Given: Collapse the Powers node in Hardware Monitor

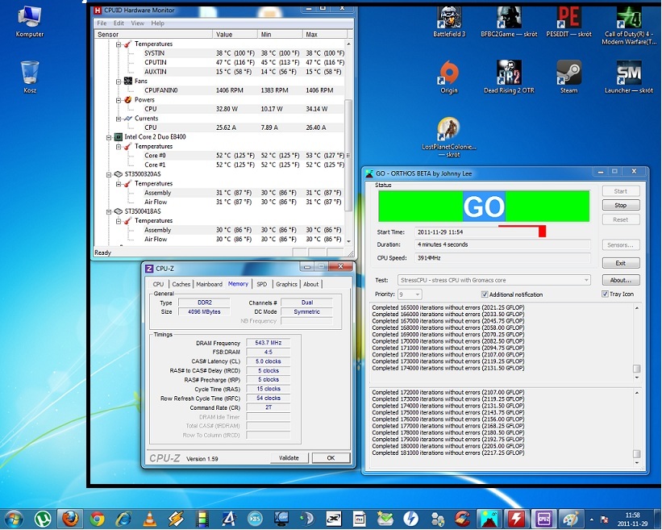Looking at the screenshot, I should pos(119,100).
